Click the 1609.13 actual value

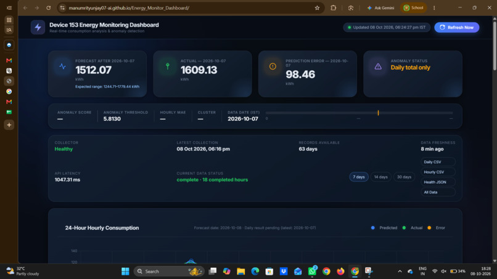199,70
